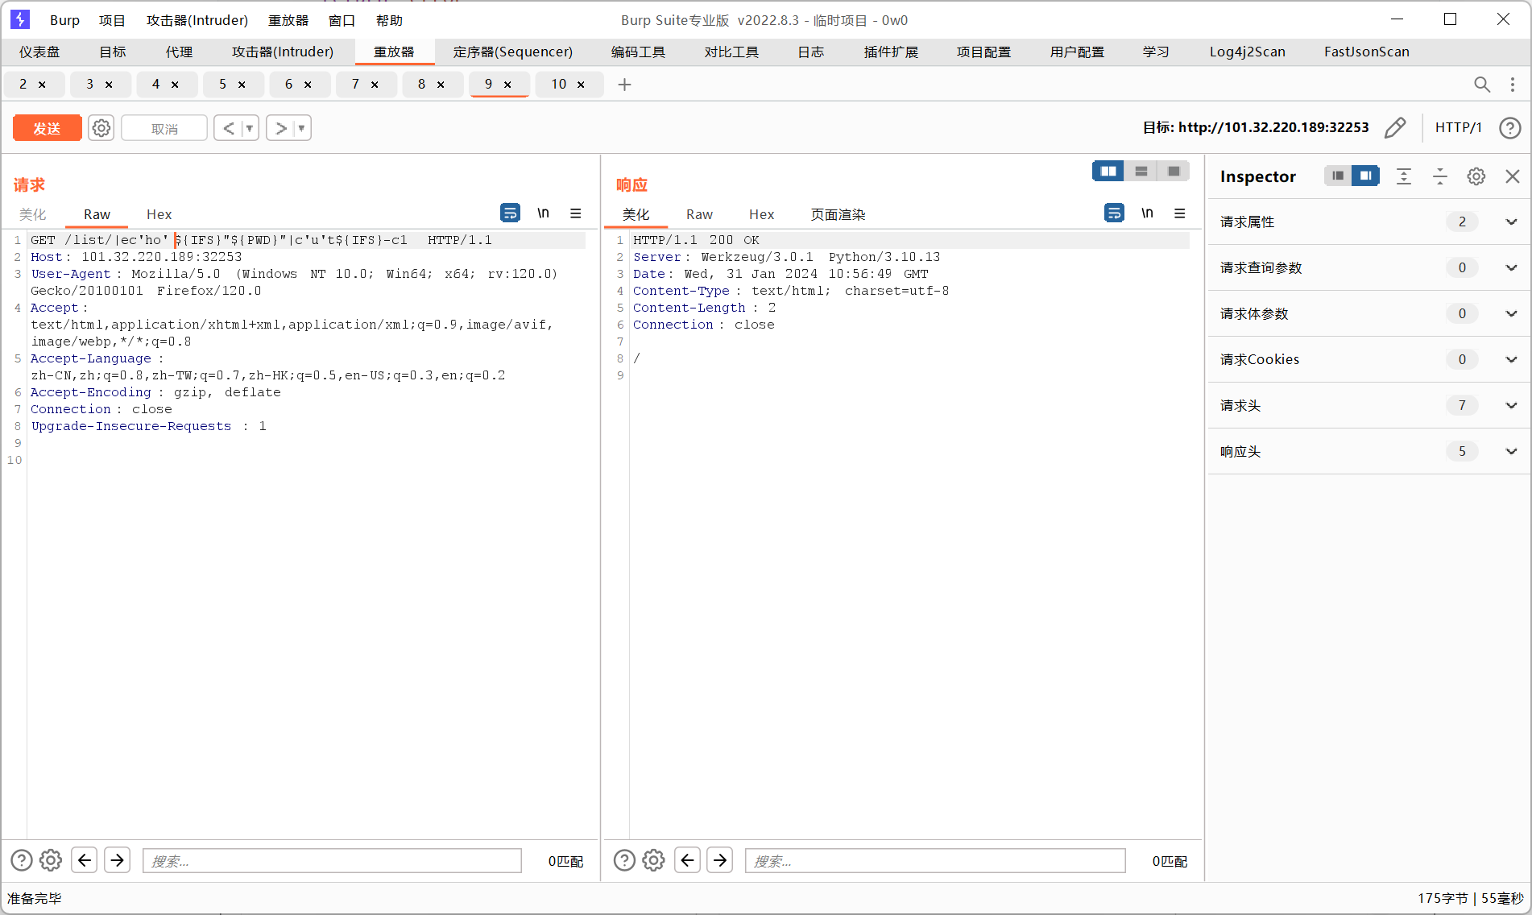Click search icon in repeater tab bar
The width and height of the screenshot is (1532, 915).
[x=1482, y=85]
